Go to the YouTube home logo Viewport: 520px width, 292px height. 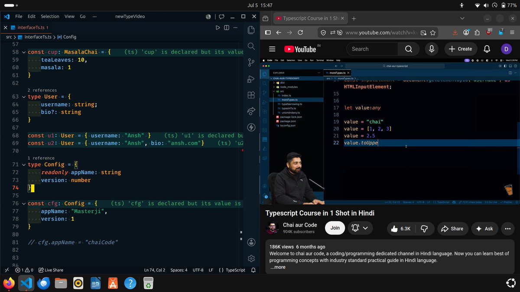pyautogui.click(x=300, y=49)
